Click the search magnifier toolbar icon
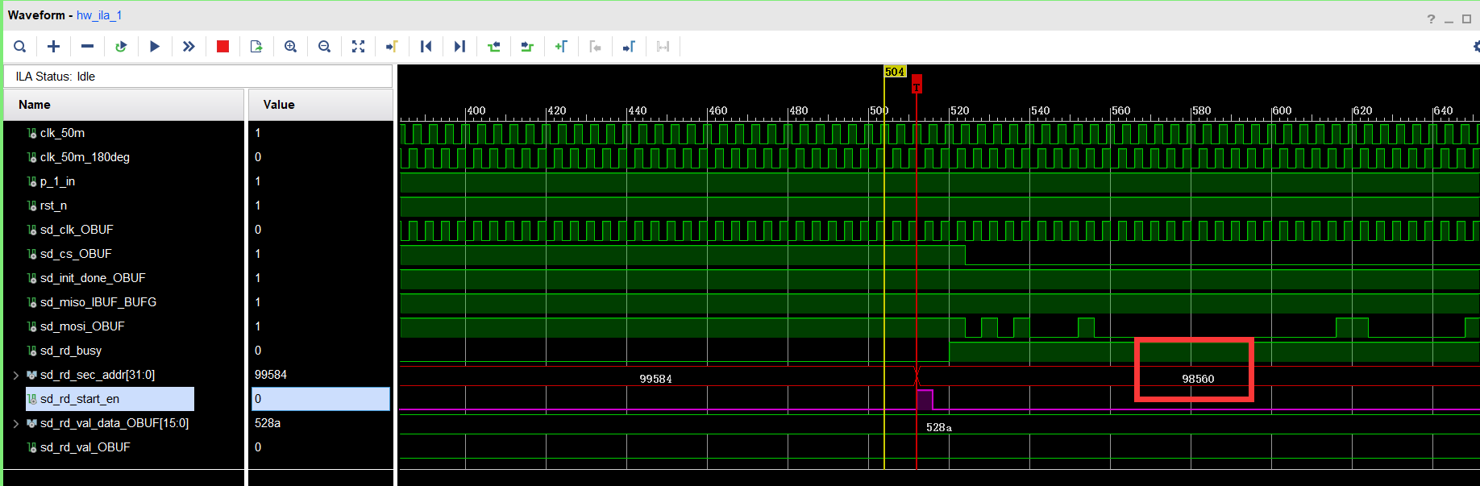Viewport: 1480px width, 486px height. point(20,47)
